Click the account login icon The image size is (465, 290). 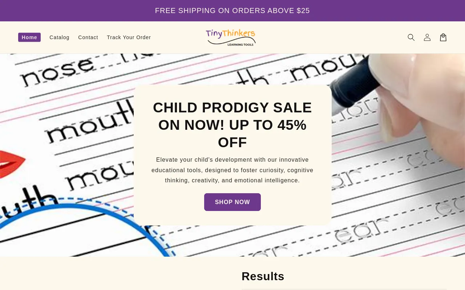pos(427,37)
